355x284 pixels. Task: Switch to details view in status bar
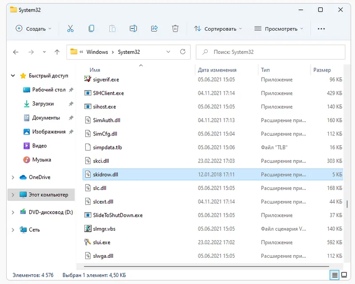pyautogui.click(x=335, y=275)
